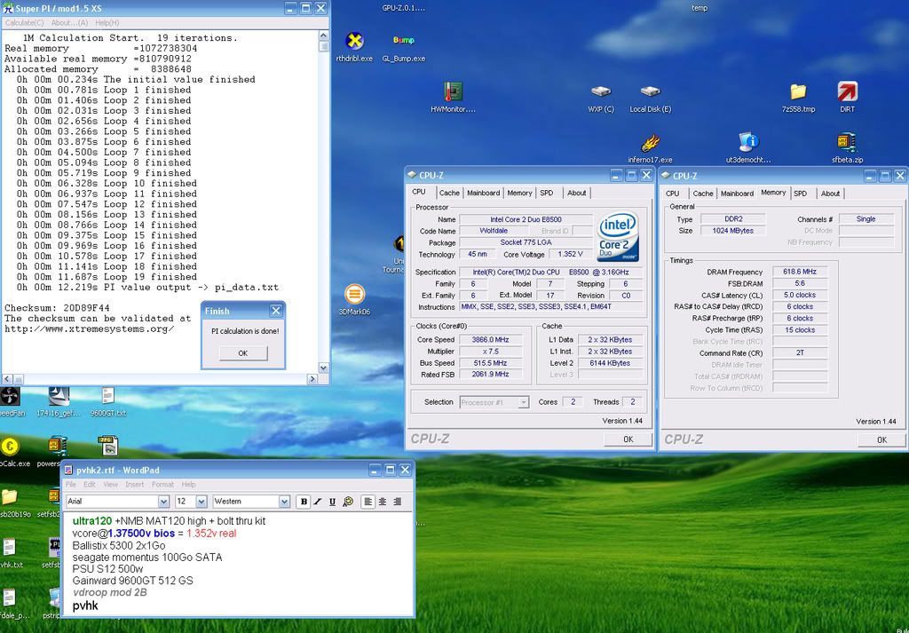Center-align text in WordPad toolbar

point(383,502)
